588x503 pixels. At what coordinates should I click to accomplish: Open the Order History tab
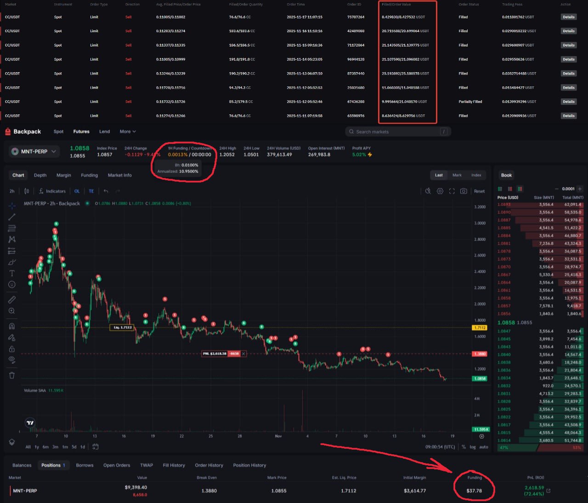[209, 465]
